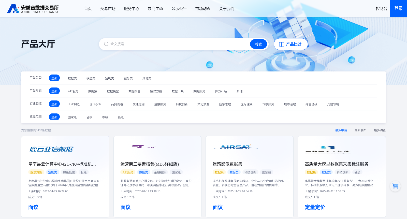Filter product form by 数据工具
This screenshot has width=407, height=219.
tap(178, 91)
